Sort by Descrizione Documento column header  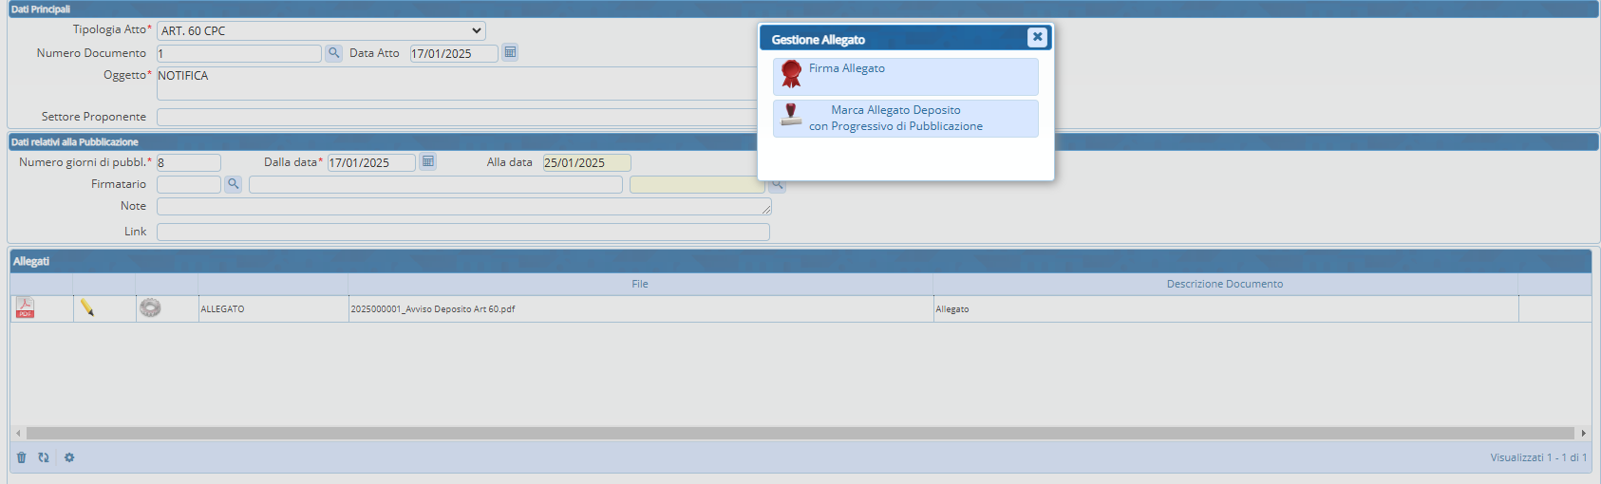pyautogui.click(x=1225, y=284)
